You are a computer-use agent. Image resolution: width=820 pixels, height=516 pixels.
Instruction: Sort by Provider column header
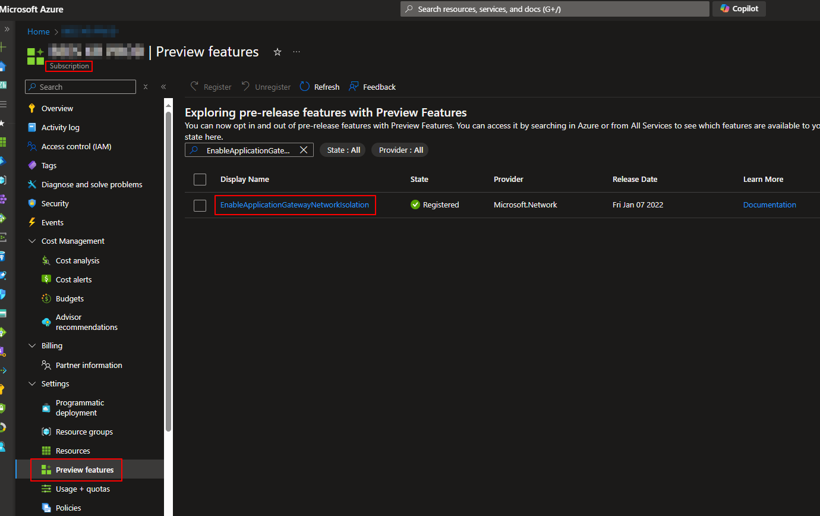[509, 180]
